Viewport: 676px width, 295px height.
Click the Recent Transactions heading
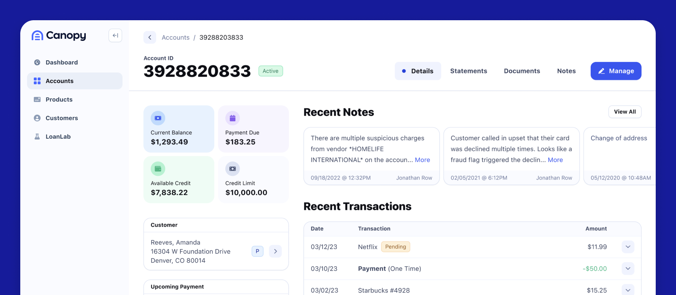[x=357, y=206]
